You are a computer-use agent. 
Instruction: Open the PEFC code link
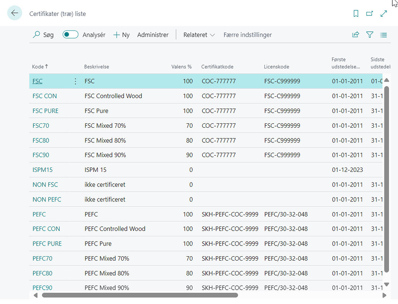pos(39,214)
